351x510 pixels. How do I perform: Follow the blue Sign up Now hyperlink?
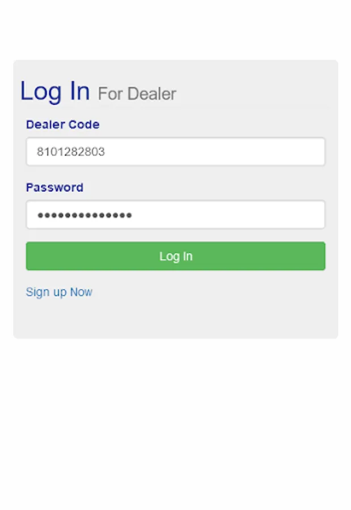click(59, 292)
